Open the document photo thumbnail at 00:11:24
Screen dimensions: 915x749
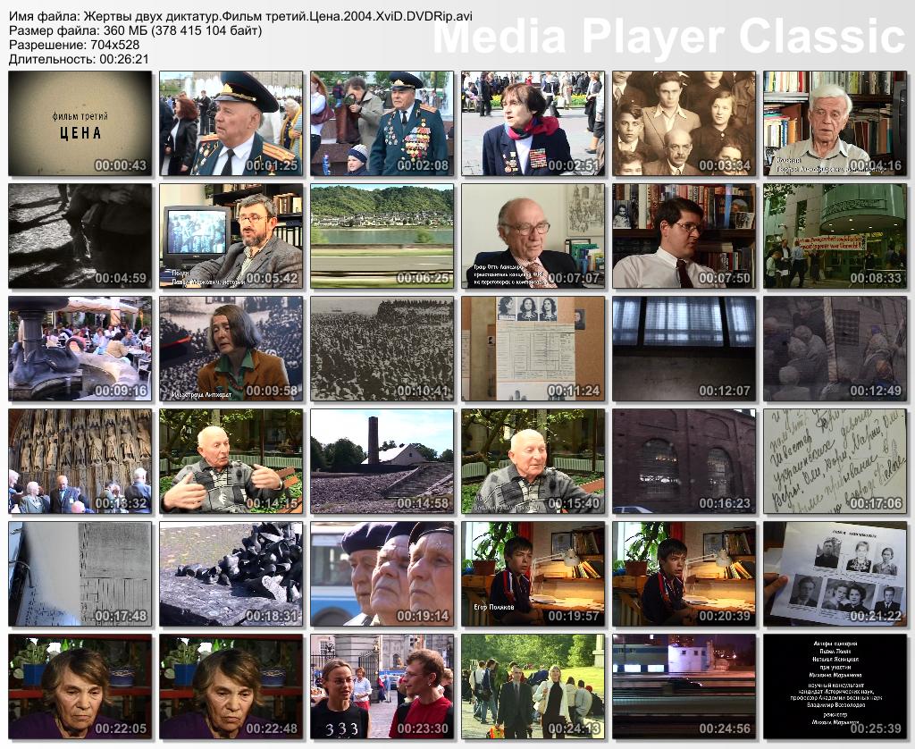tap(533, 349)
